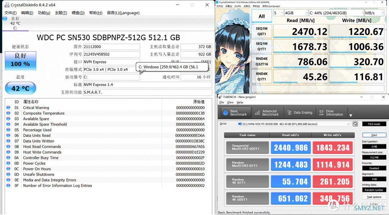
Task: Click the Alignment 4 KB field
Action: [374, 179]
